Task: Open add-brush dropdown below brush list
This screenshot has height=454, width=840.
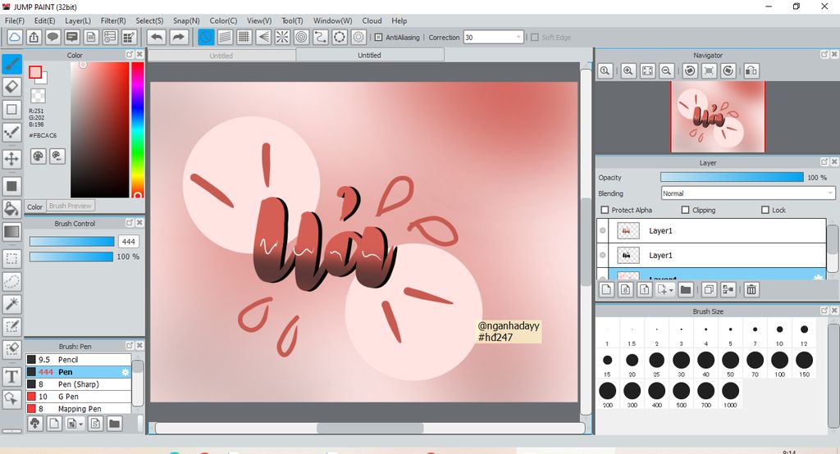Action: [81, 424]
